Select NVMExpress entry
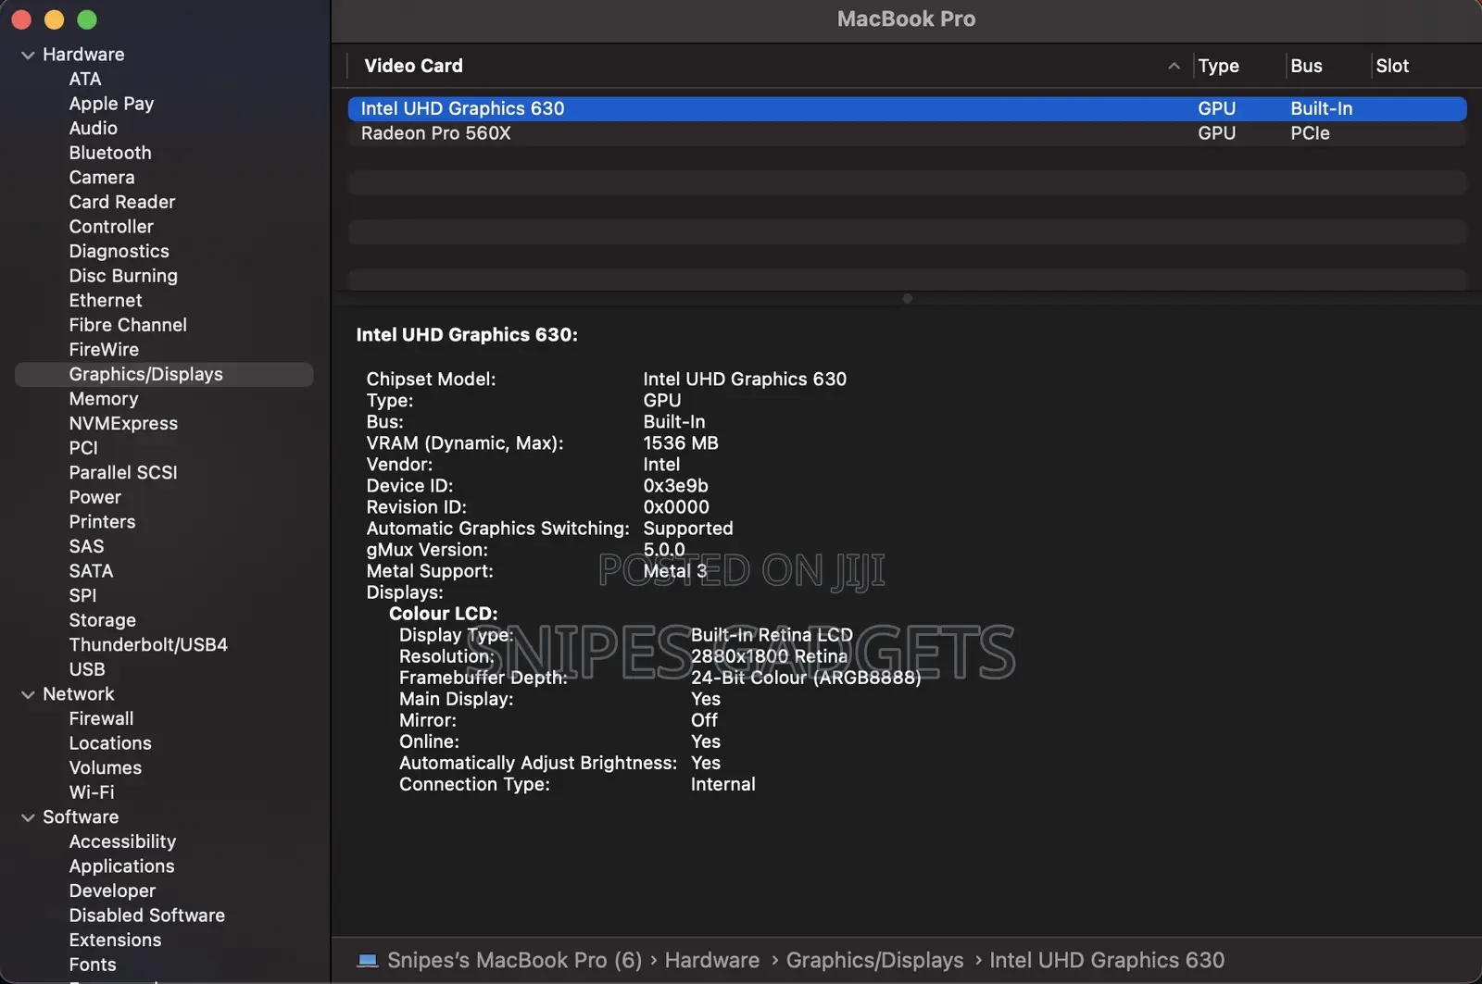 tap(123, 424)
